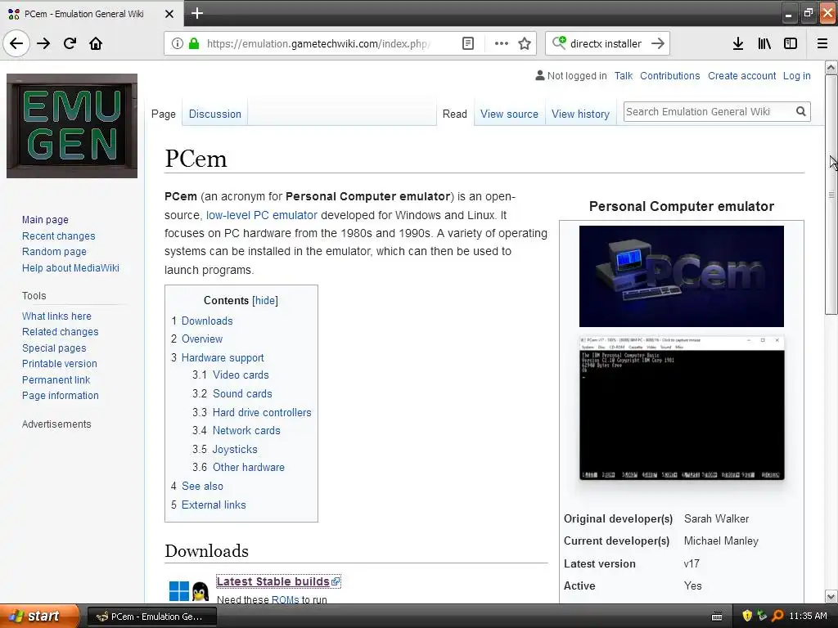
Task: Go to the Main page link
Action: tap(46, 219)
